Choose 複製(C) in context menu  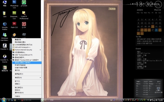point(27,84)
